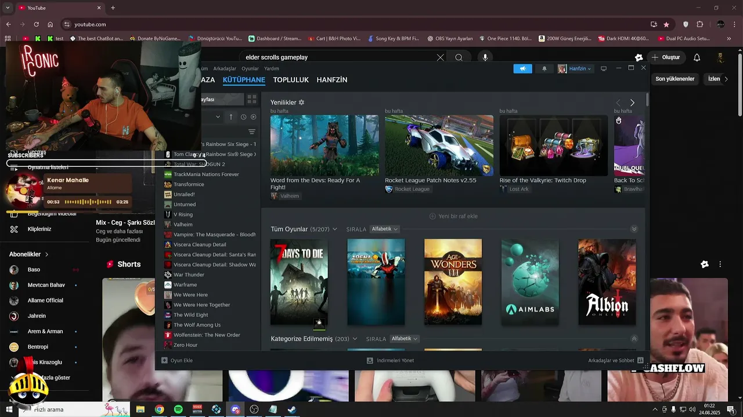Viewport: 743px width, 417px height.
Task: Click the library sort-ascending arrow icon
Action: (x=230, y=117)
